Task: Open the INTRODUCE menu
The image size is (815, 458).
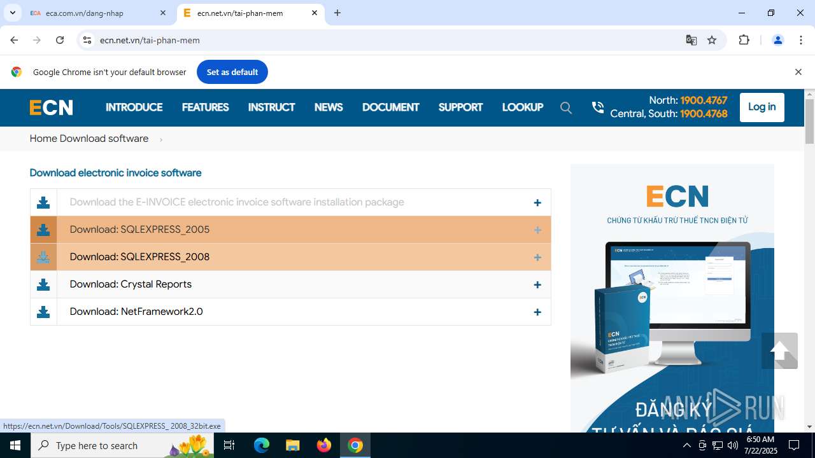Action: pyautogui.click(x=134, y=108)
